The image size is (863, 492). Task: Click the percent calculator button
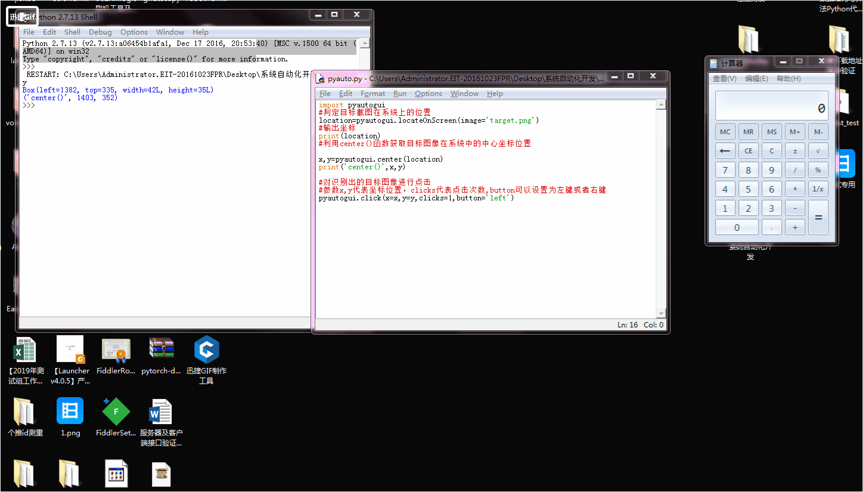coord(818,170)
